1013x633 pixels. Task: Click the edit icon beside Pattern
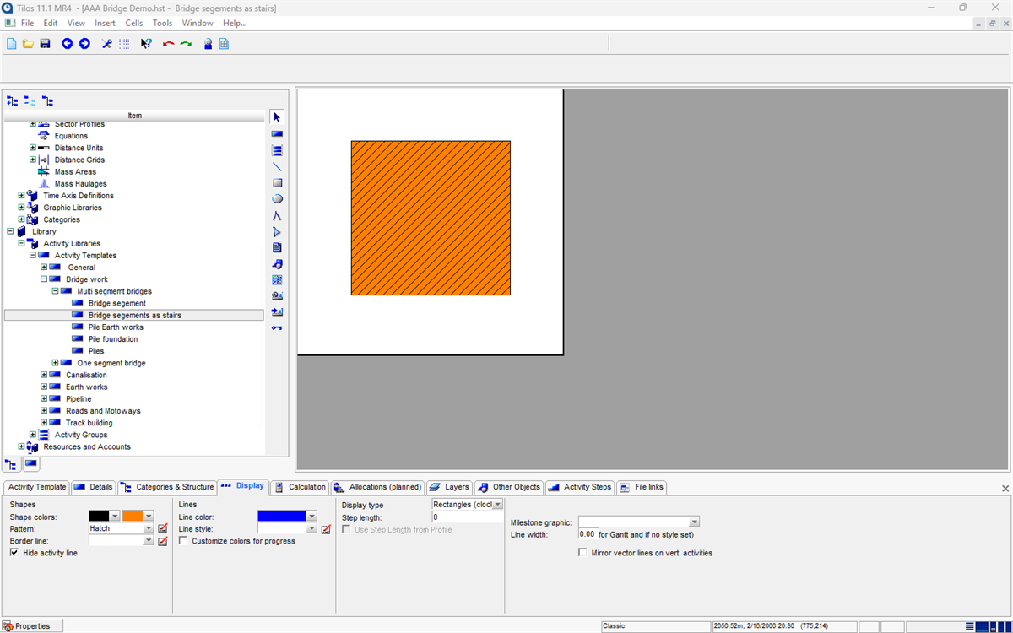(162, 529)
